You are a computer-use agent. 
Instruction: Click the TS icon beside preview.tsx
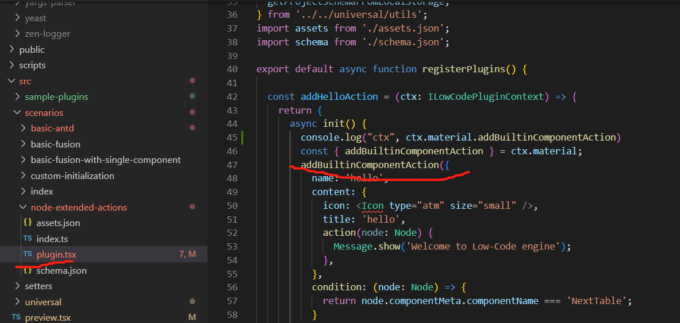point(16,317)
